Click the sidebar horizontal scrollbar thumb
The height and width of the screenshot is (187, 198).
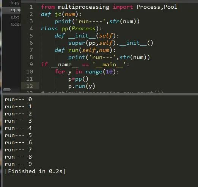pos(7,90)
